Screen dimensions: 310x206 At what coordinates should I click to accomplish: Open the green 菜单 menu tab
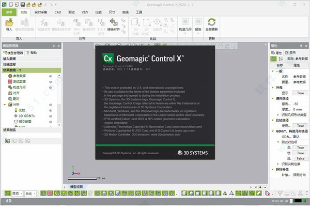point(9,12)
